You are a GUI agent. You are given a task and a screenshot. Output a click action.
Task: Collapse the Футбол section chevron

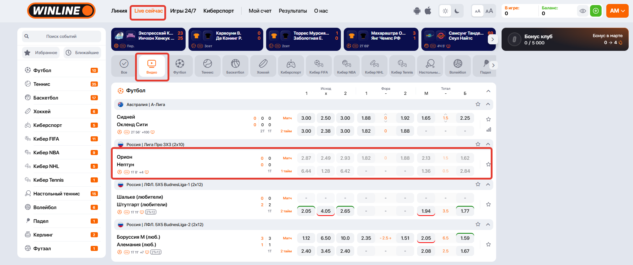[488, 91]
